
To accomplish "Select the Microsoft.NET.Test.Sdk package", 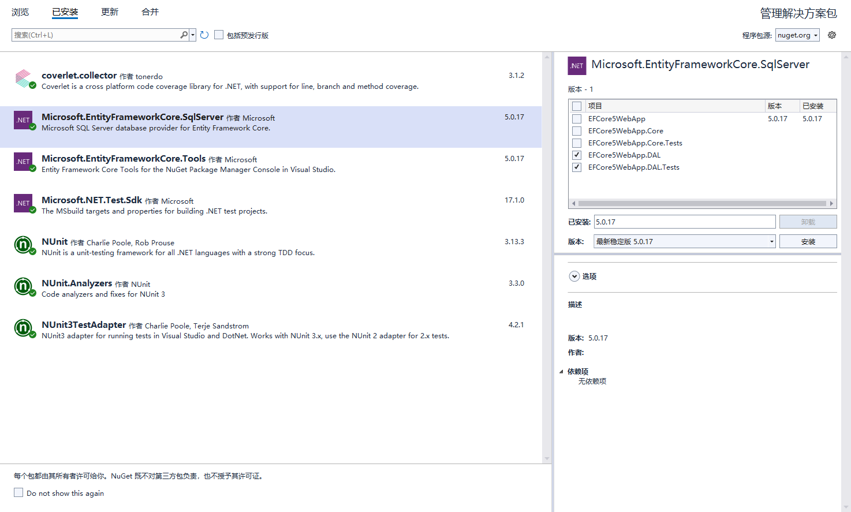I will (271, 210).
